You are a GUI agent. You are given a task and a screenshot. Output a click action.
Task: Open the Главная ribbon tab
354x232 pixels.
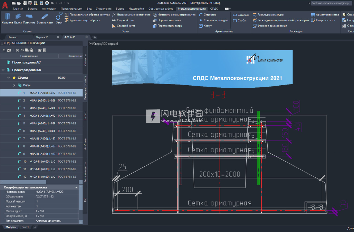tap(18, 9)
